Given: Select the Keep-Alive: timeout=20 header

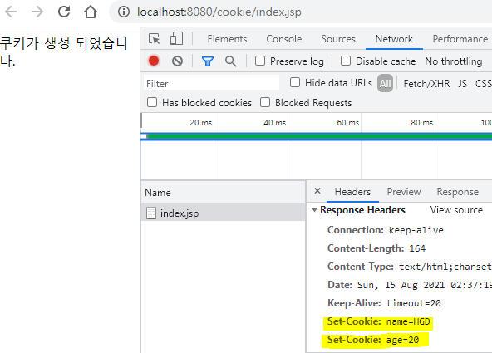Looking at the screenshot, I should pos(384,303).
